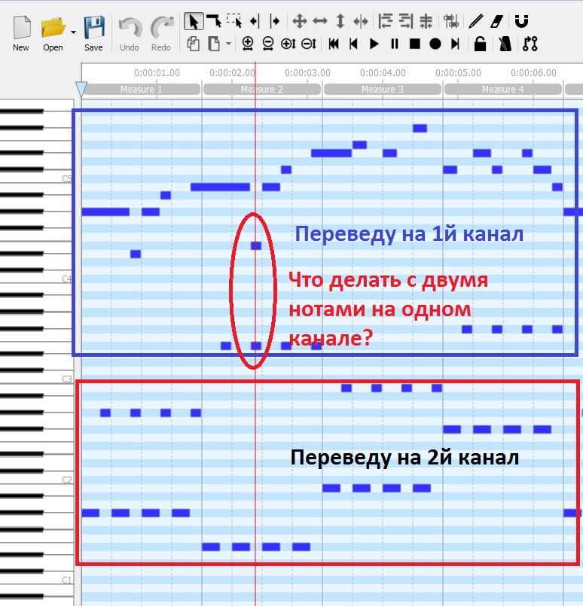Select the pencil draw tool
The image size is (583, 606).
tap(475, 21)
